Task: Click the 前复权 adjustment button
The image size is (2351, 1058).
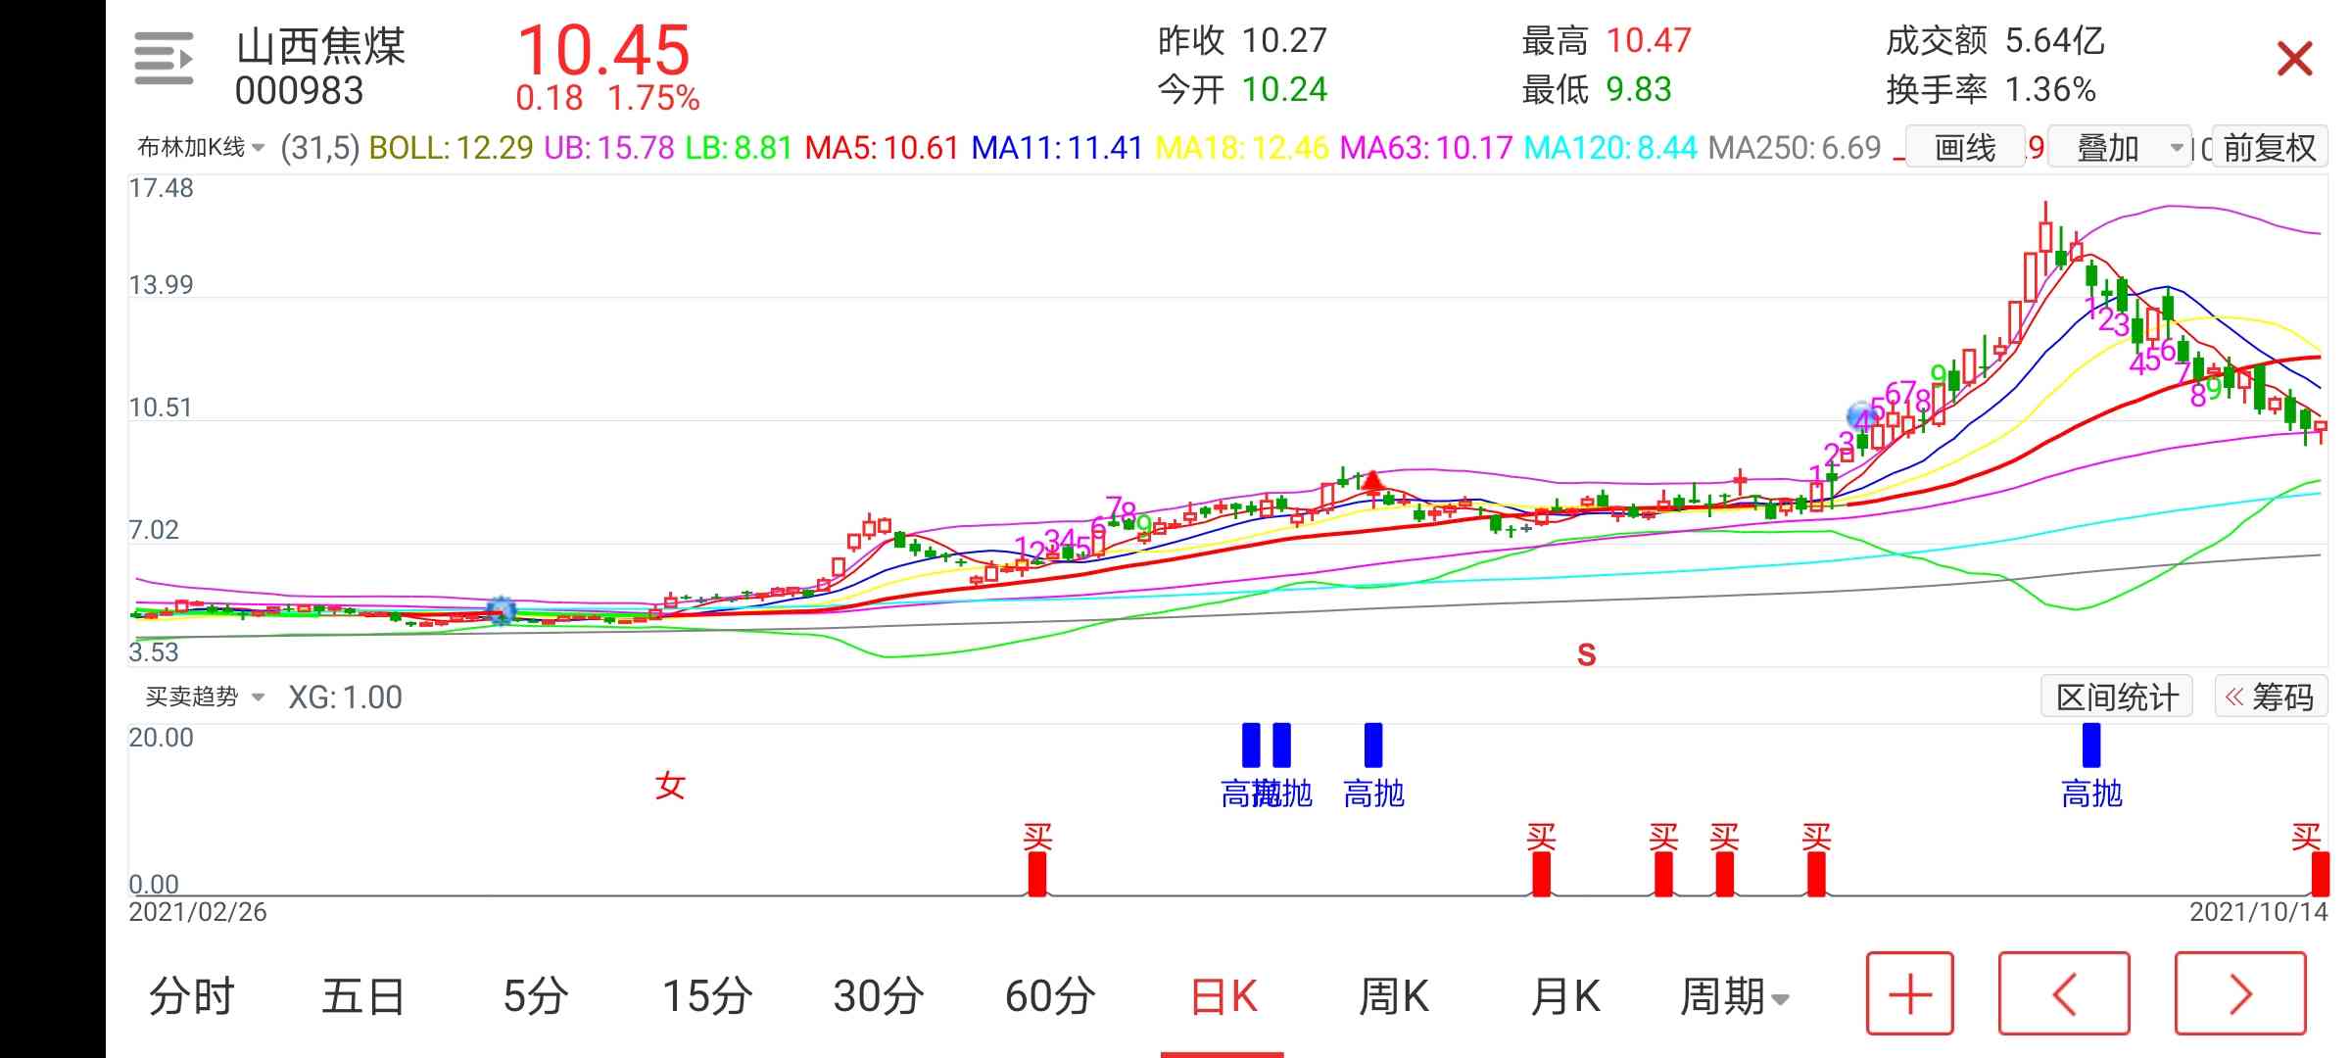Action: 2269,148
